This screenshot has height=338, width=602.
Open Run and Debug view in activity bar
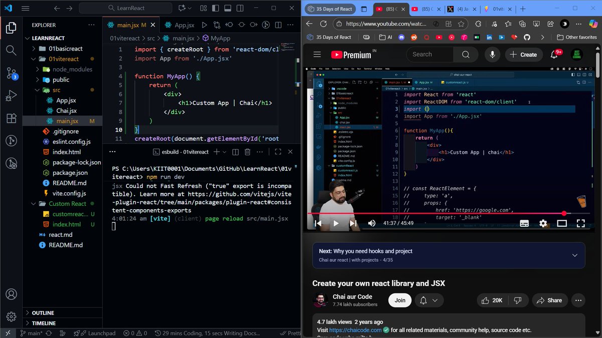(x=11, y=96)
